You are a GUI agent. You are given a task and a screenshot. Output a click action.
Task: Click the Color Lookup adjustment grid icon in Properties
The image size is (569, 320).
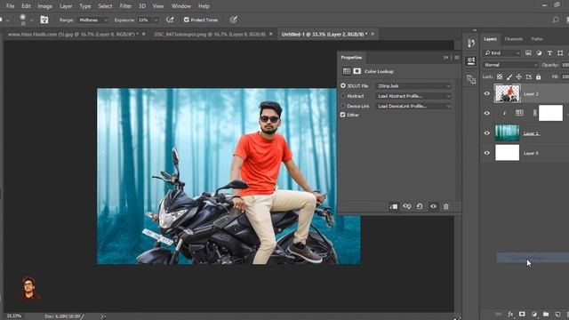[347, 71]
